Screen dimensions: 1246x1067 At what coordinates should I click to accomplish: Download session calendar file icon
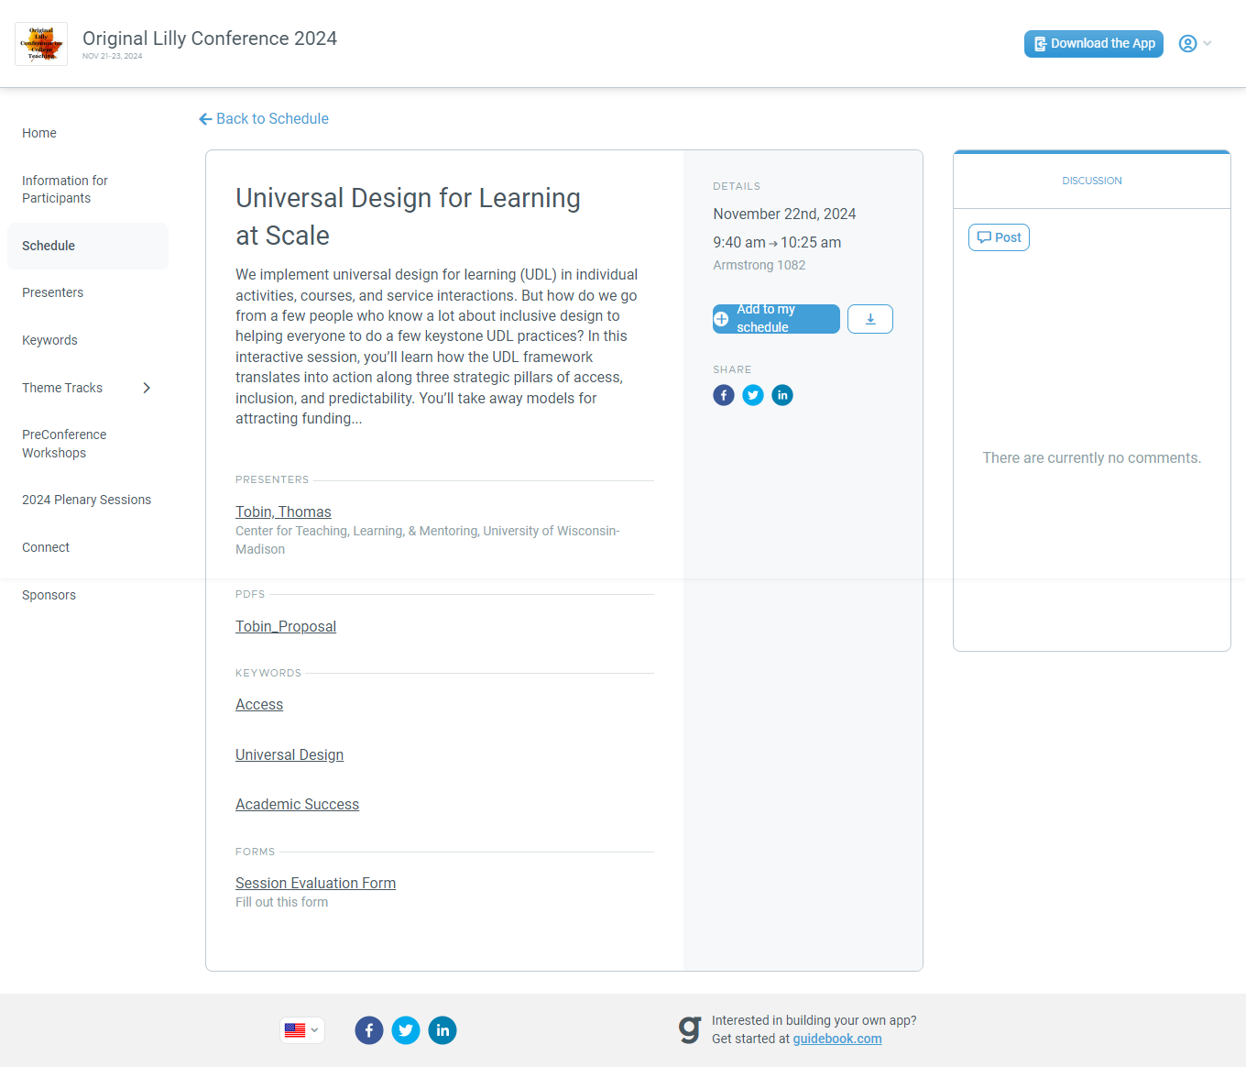pyautogui.click(x=869, y=319)
